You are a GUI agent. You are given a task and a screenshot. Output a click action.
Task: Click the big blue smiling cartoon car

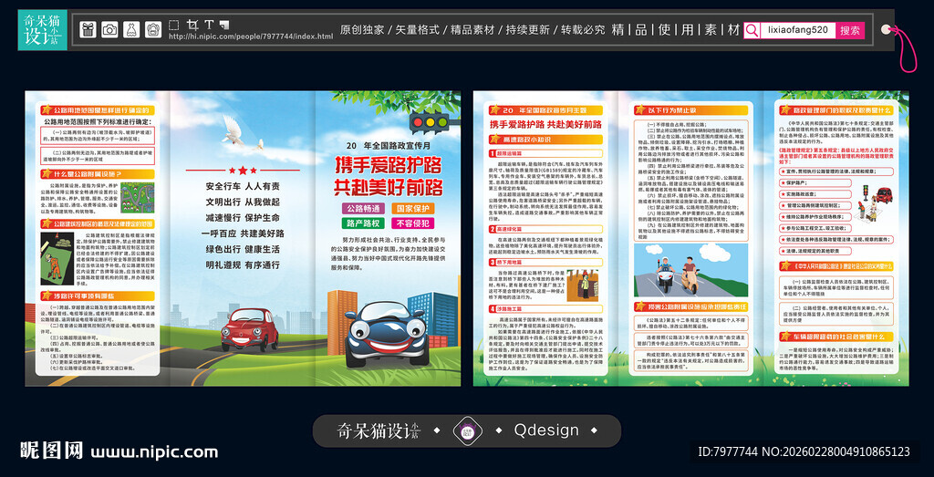click(387, 333)
